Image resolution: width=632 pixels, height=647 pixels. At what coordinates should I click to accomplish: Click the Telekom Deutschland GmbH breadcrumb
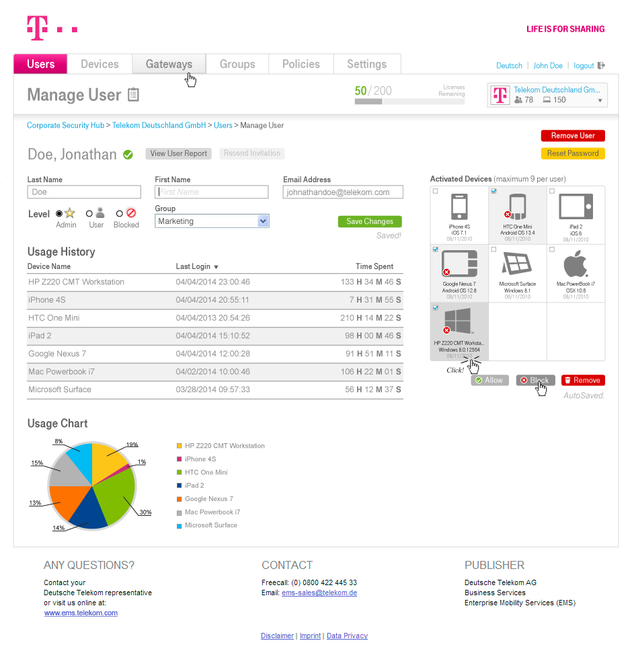pyautogui.click(x=159, y=126)
